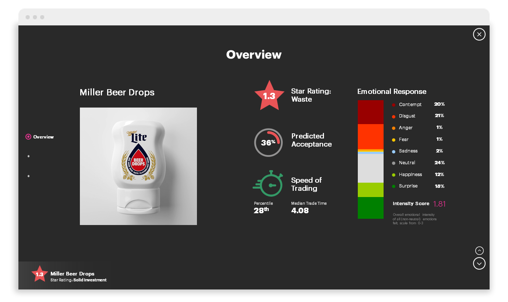Click the Overview page heading
This screenshot has width=508, height=302.
tap(254, 55)
